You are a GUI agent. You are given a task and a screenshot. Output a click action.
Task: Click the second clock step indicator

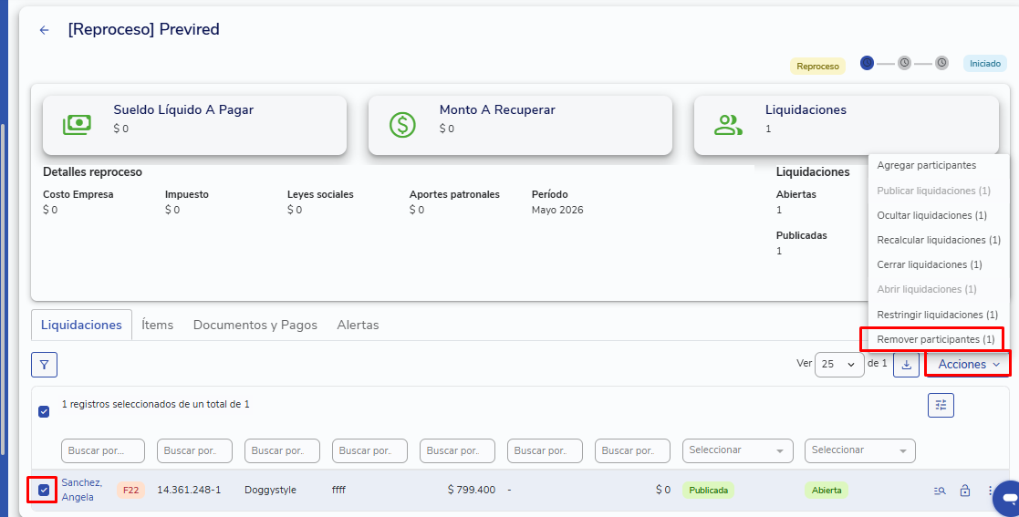tap(904, 63)
